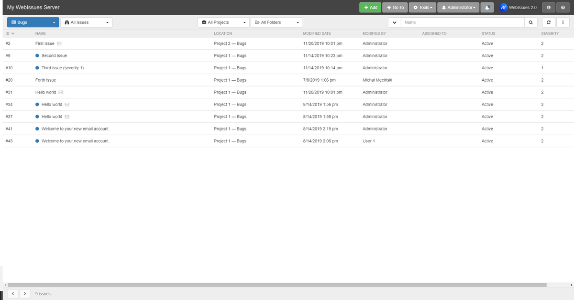This screenshot has height=300, width=574.
Task: Go to previous page arrow
Action: click(x=13, y=293)
